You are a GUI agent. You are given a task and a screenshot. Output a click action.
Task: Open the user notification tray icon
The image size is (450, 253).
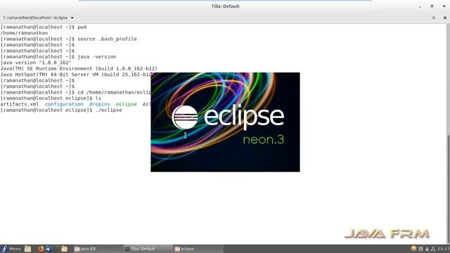(x=427, y=249)
